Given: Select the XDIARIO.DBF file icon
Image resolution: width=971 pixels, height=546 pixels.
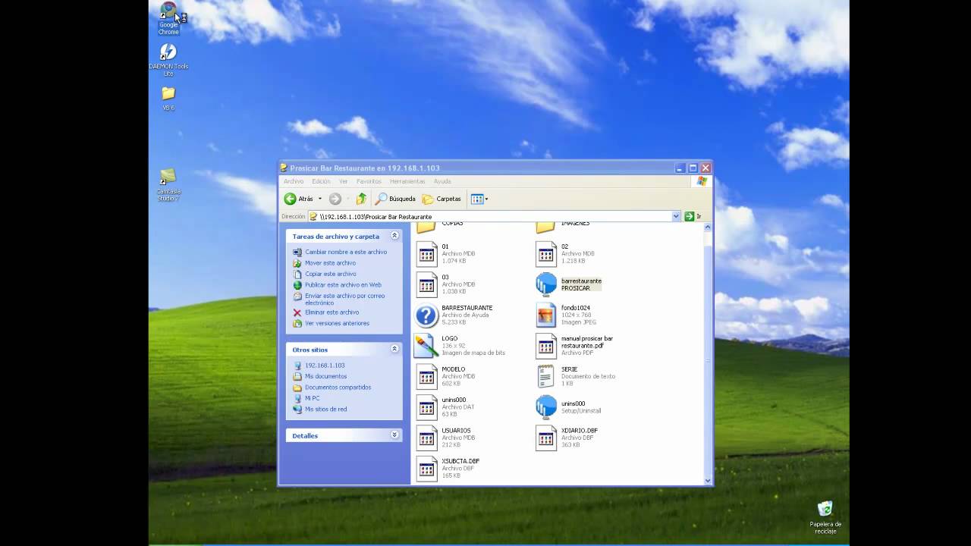Looking at the screenshot, I should (x=546, y=438).
